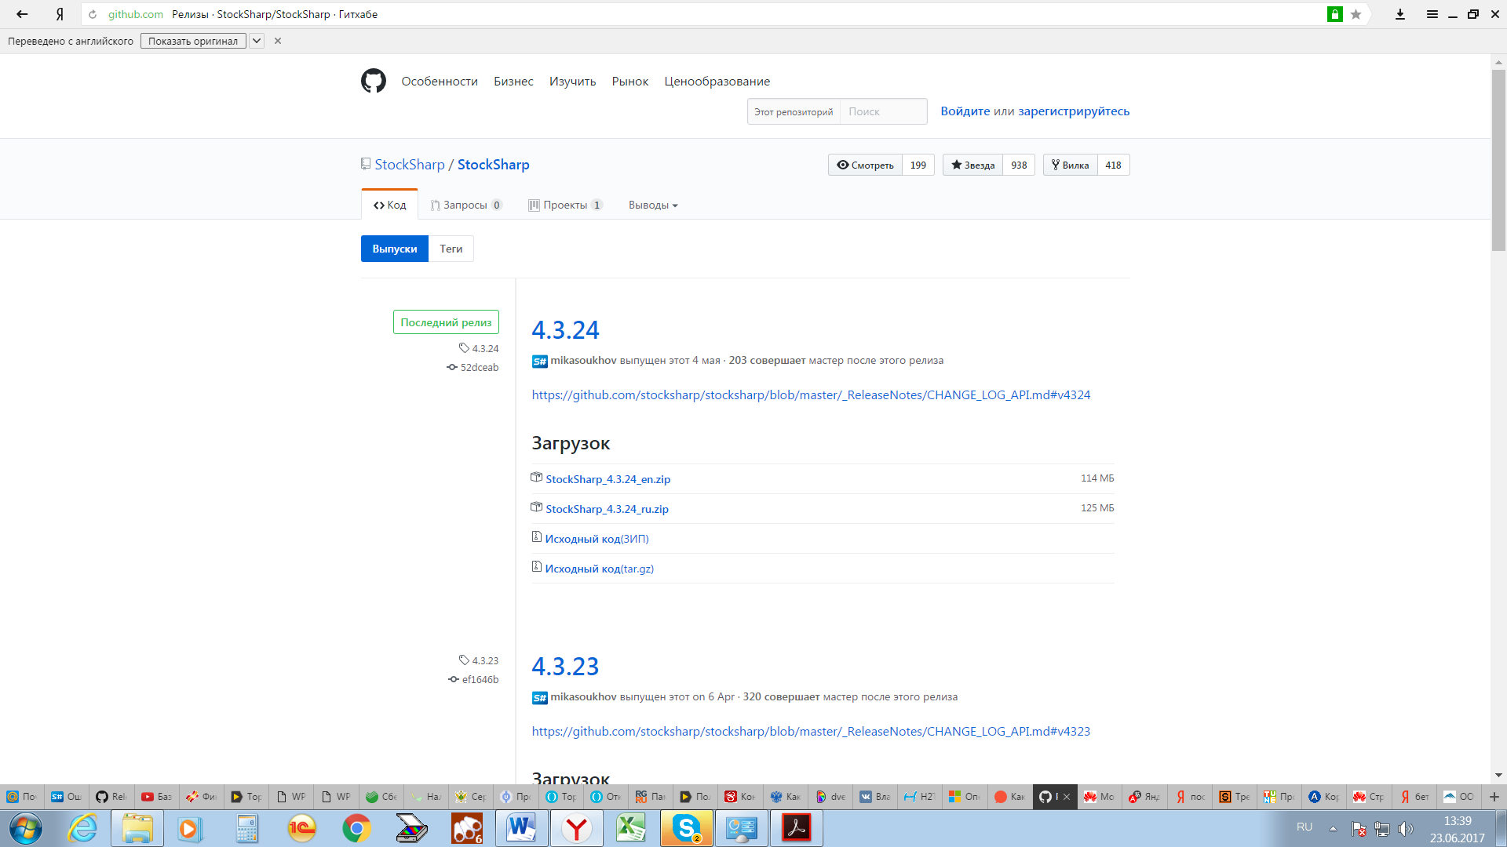Click the 4.3.23 tag link in sidebar
Screen dimensions: 1507x847
tap(479, 660)
